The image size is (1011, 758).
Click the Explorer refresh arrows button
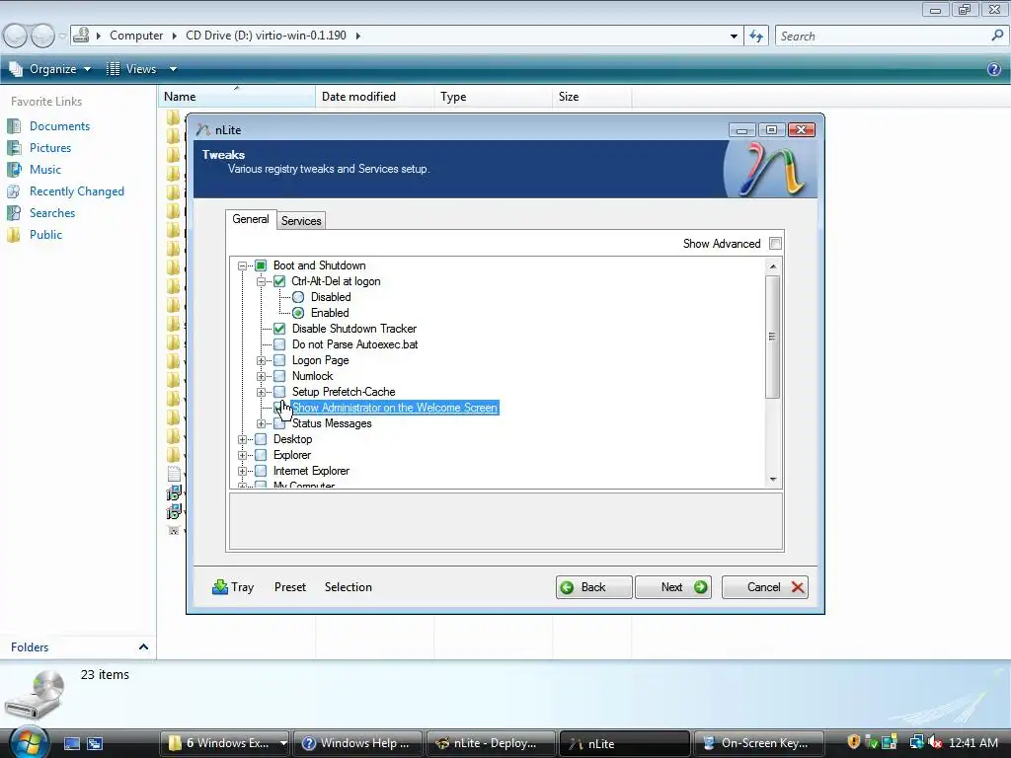tap(756, 37)
